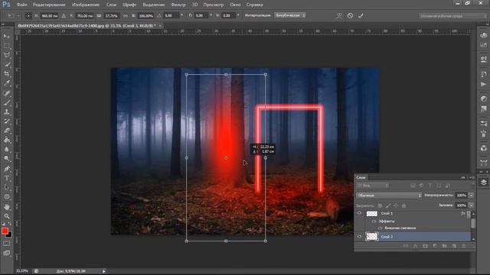Open the layer blend mode dropdown

[x=389, y=196]
